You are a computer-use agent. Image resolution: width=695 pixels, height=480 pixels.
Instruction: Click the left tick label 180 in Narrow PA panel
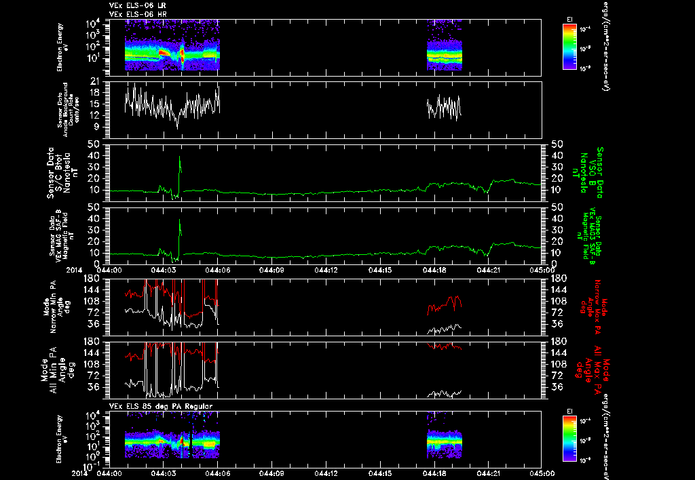click(92, 279)
